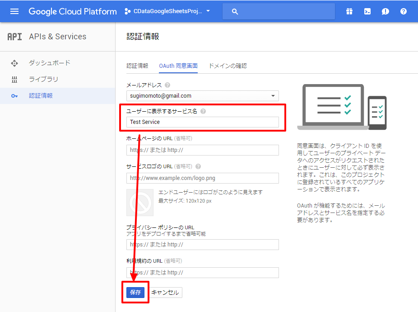
Task: Click the サービスロゴの URL input field
Action: 203,178
